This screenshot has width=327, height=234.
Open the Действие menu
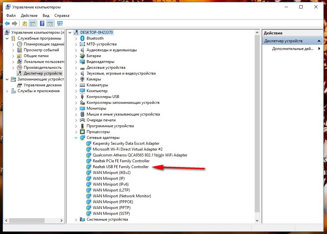[29, 16]
